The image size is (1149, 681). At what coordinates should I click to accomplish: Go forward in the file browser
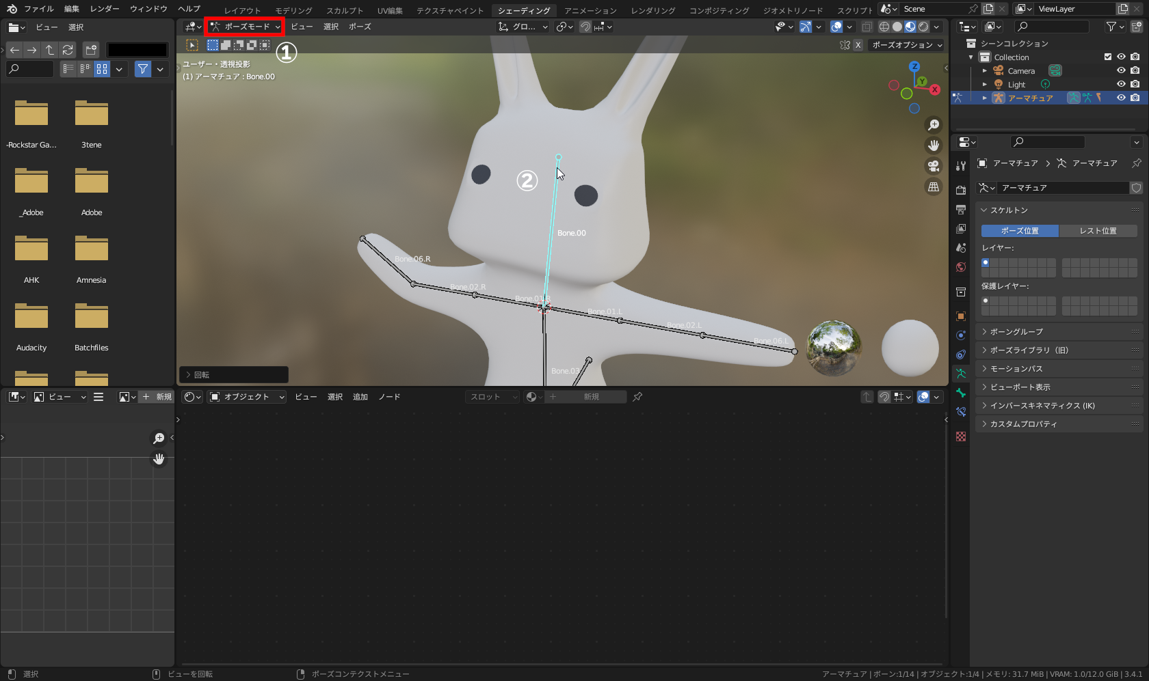coord(31,50)
